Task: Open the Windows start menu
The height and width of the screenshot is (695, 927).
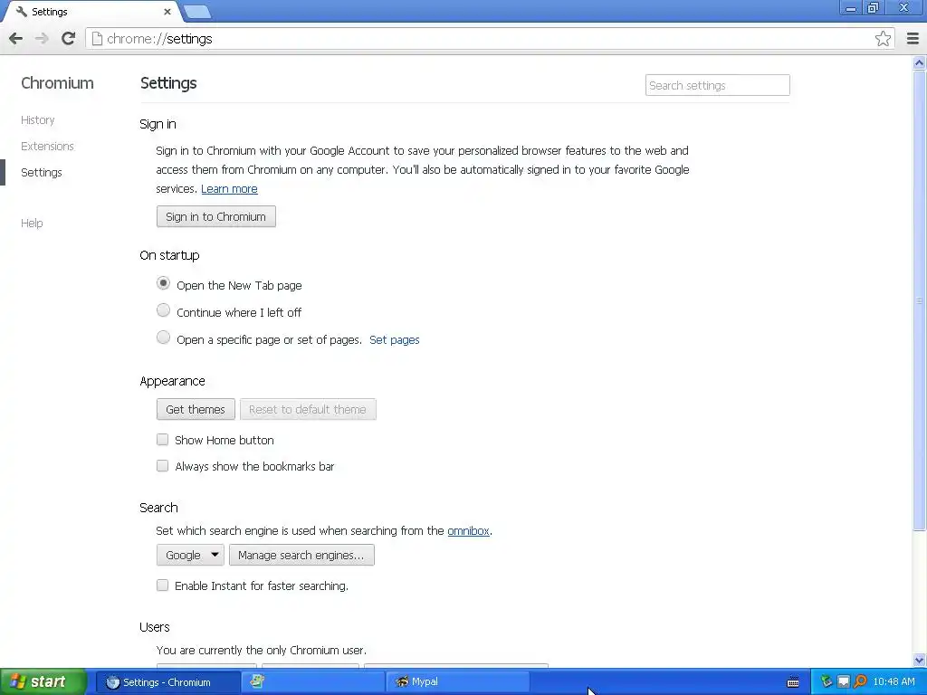Action: pos(43,682)
